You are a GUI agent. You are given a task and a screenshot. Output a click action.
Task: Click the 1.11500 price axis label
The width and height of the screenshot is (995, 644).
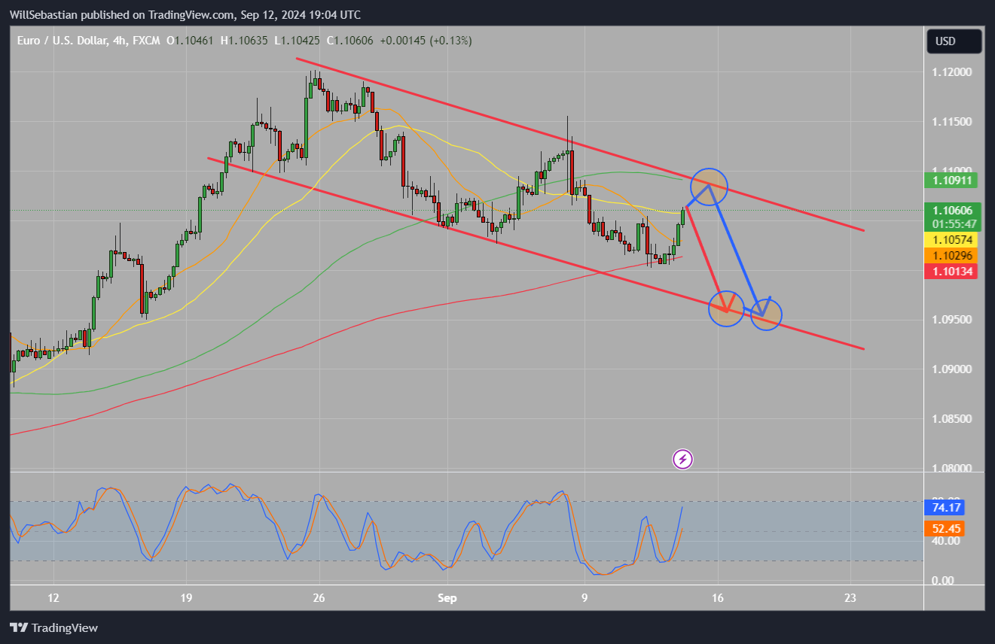pos(951,122)
